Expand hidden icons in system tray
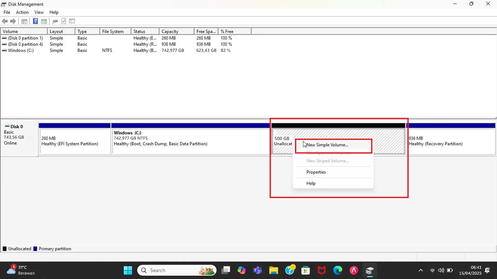 (x=421, y=270)
